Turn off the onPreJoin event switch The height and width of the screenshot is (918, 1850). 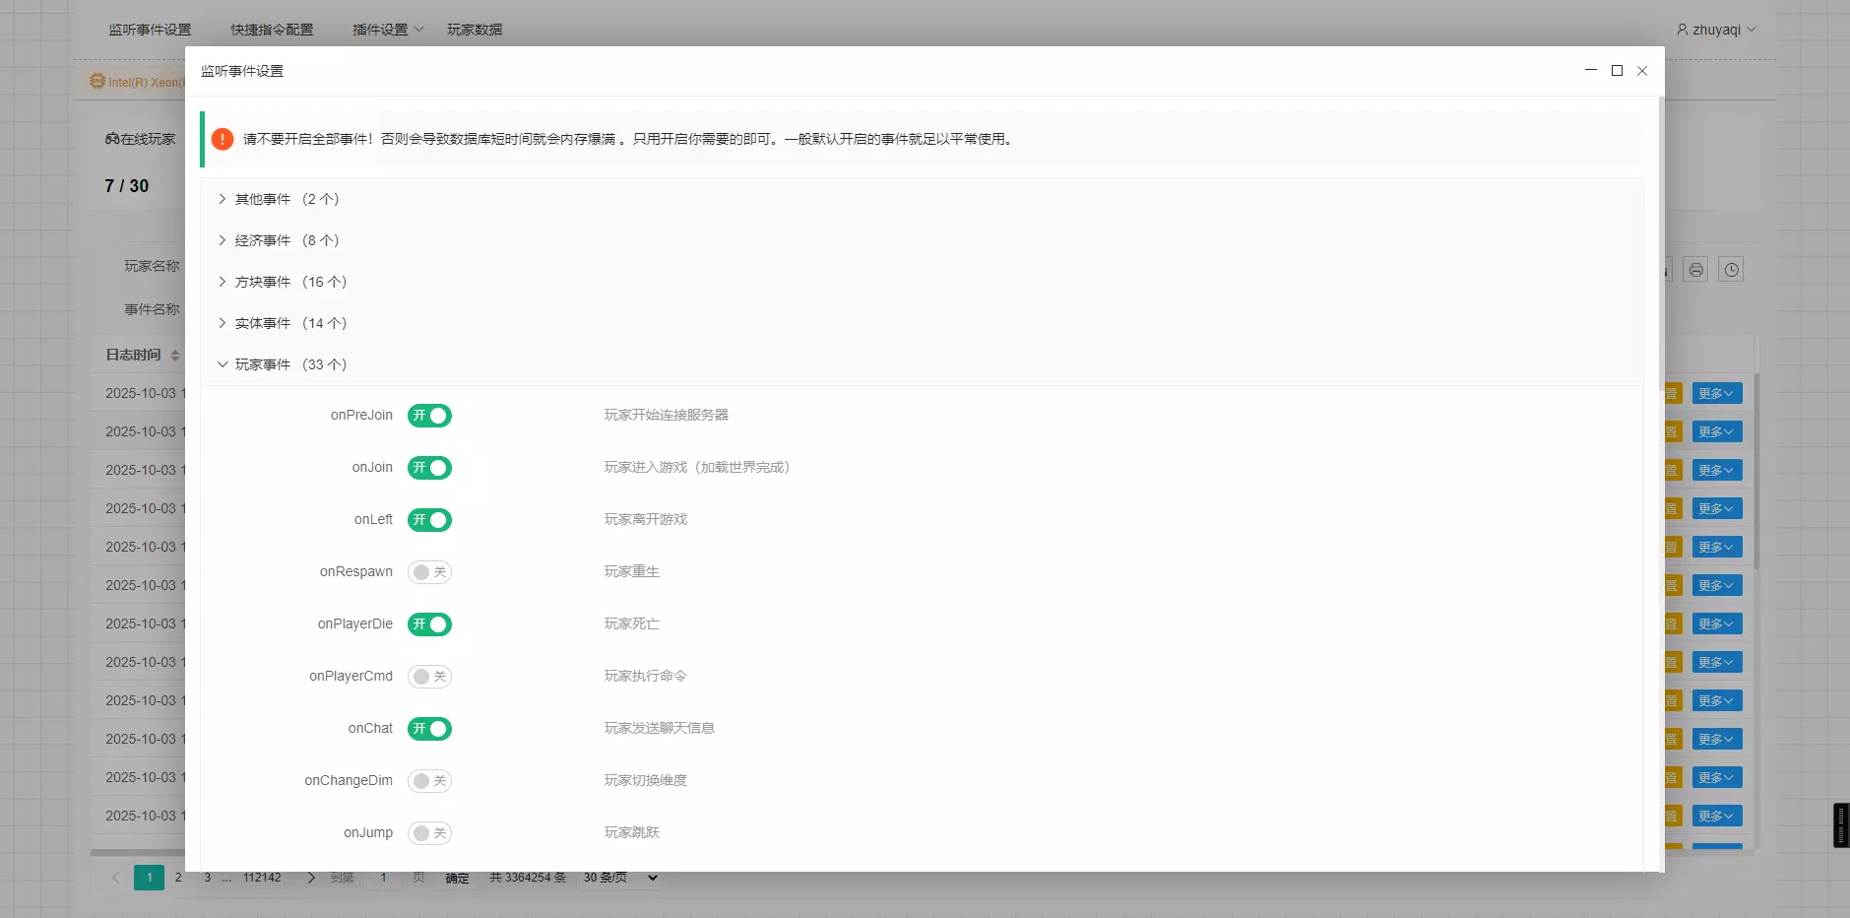[x=429, y=416]
